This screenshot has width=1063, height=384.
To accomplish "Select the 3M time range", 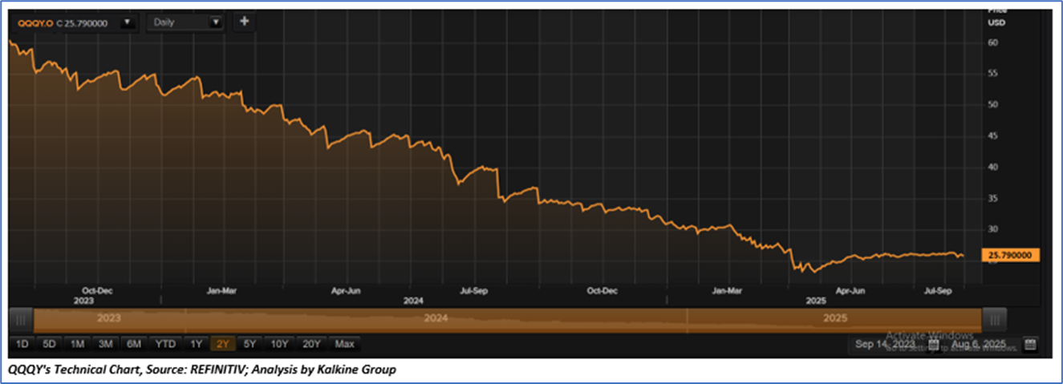I will point(106,344).
